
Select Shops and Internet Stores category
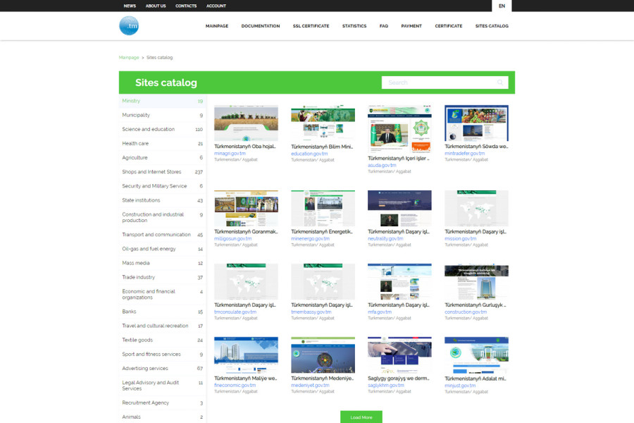151,172
